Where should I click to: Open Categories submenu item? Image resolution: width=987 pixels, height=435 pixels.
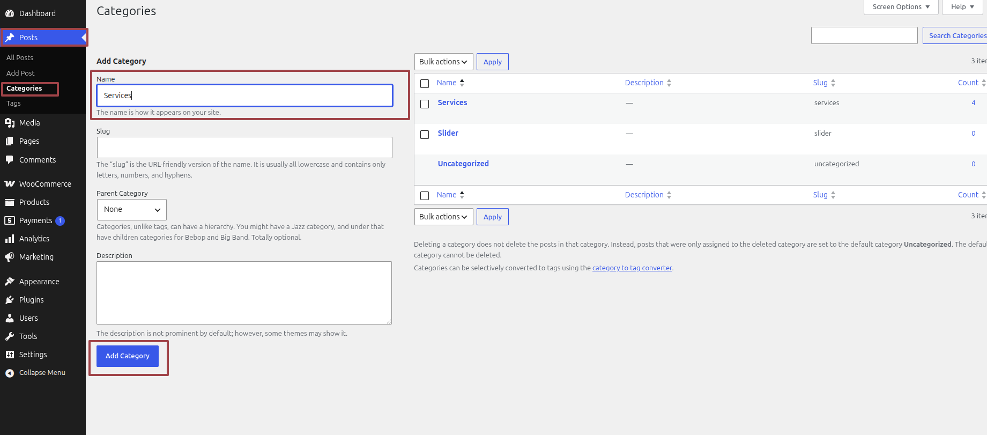24,89
